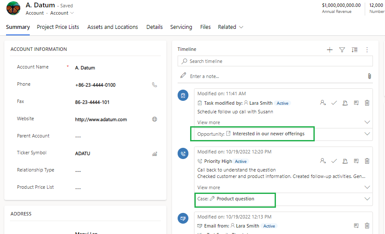Go to Assets and Locations tab
Viewport: 385px width, 234px height.
tap(113, 27)
